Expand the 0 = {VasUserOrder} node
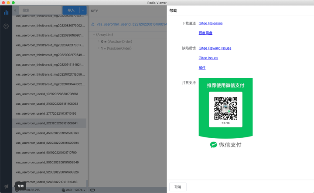Screen dimensions: 314x193 click(99, 41)
